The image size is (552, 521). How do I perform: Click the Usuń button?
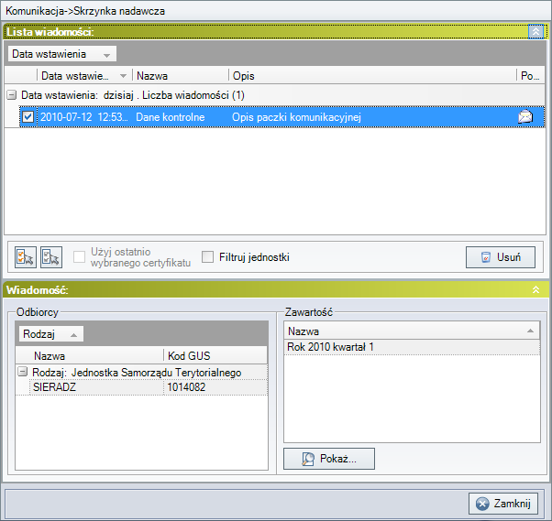coord(501,257)
